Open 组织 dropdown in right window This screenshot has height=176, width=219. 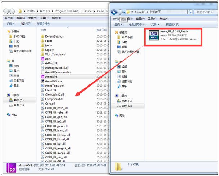(118, 25)
